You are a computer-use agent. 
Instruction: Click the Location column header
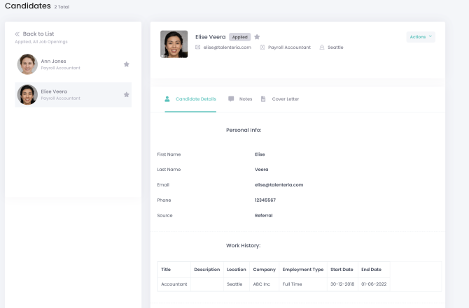[x=237, y=270]
